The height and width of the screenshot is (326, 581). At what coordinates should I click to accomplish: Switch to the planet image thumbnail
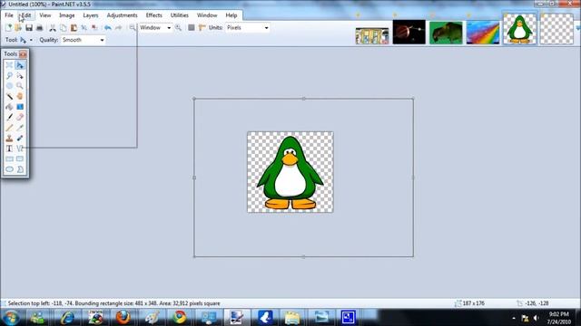tap(409, 33)
